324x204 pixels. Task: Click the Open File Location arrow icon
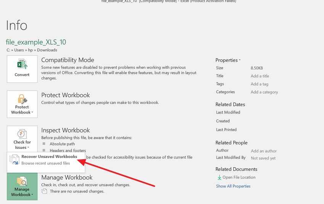coord(219,177)
